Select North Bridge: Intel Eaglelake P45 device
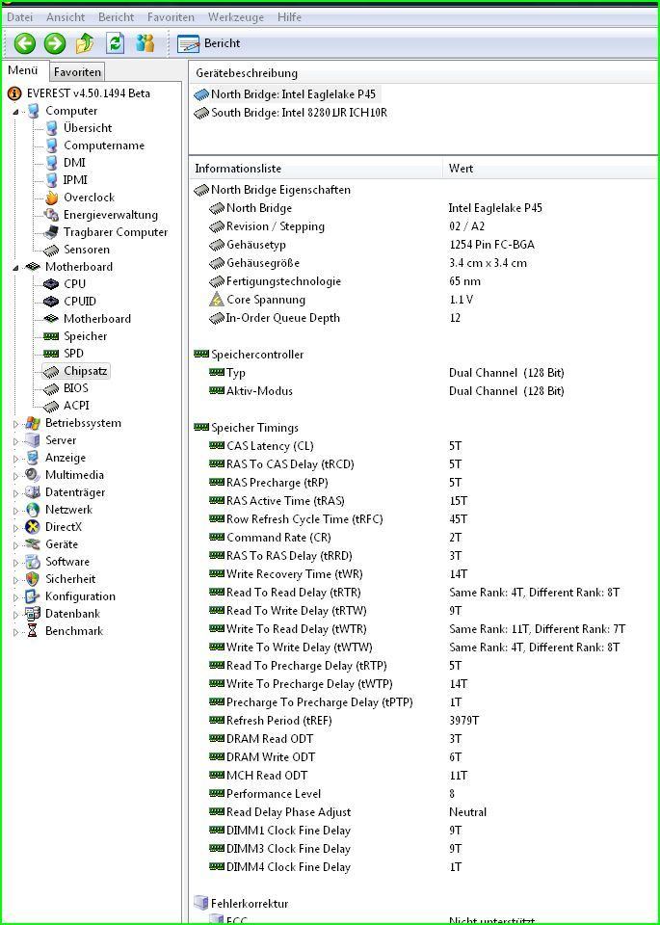This screenshot has width=660, height=925. click(x=285, y=94)
